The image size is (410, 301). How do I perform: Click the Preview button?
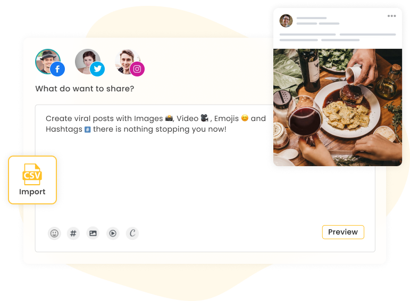(343, 232)
